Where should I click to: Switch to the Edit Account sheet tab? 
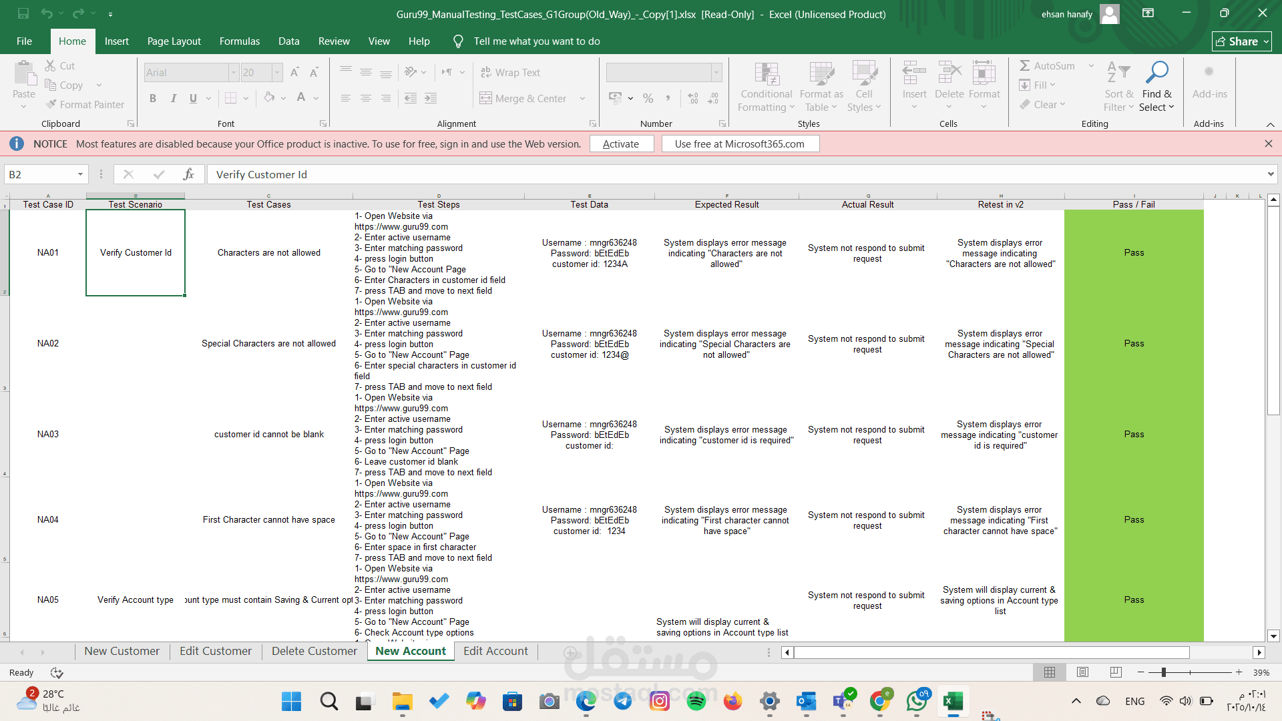pos(495,651)
